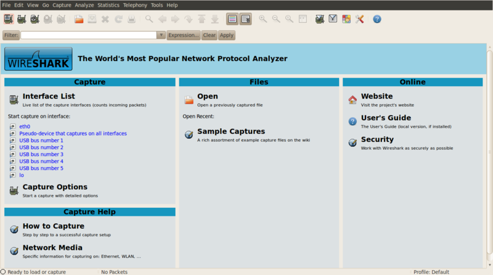Open the Statistics menu

(x=108, y=5)
